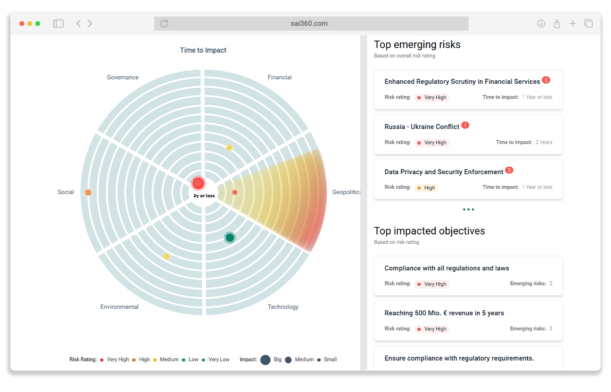Click the orange dot on Social axis

tap(88, 192)
